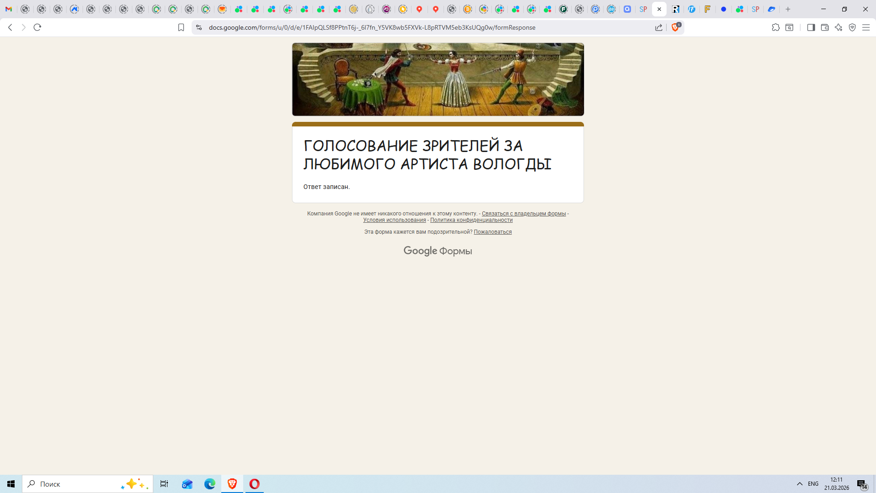876x493 pixels.
Task: Open the tab search icon in the toolbar
Action: [x=789, y=27]
